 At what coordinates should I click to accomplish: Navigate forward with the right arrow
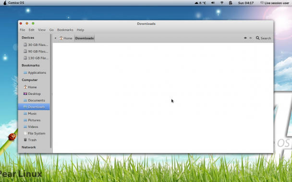251,38
